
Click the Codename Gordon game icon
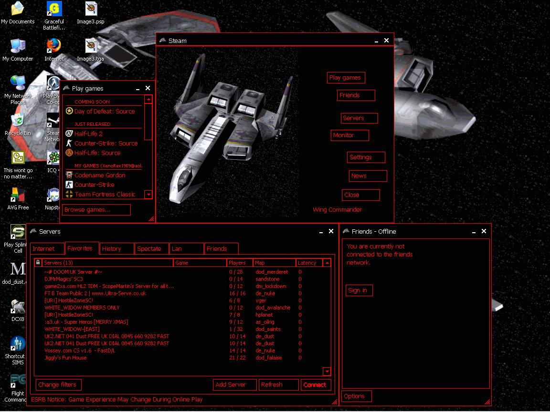tap(69, 175)
